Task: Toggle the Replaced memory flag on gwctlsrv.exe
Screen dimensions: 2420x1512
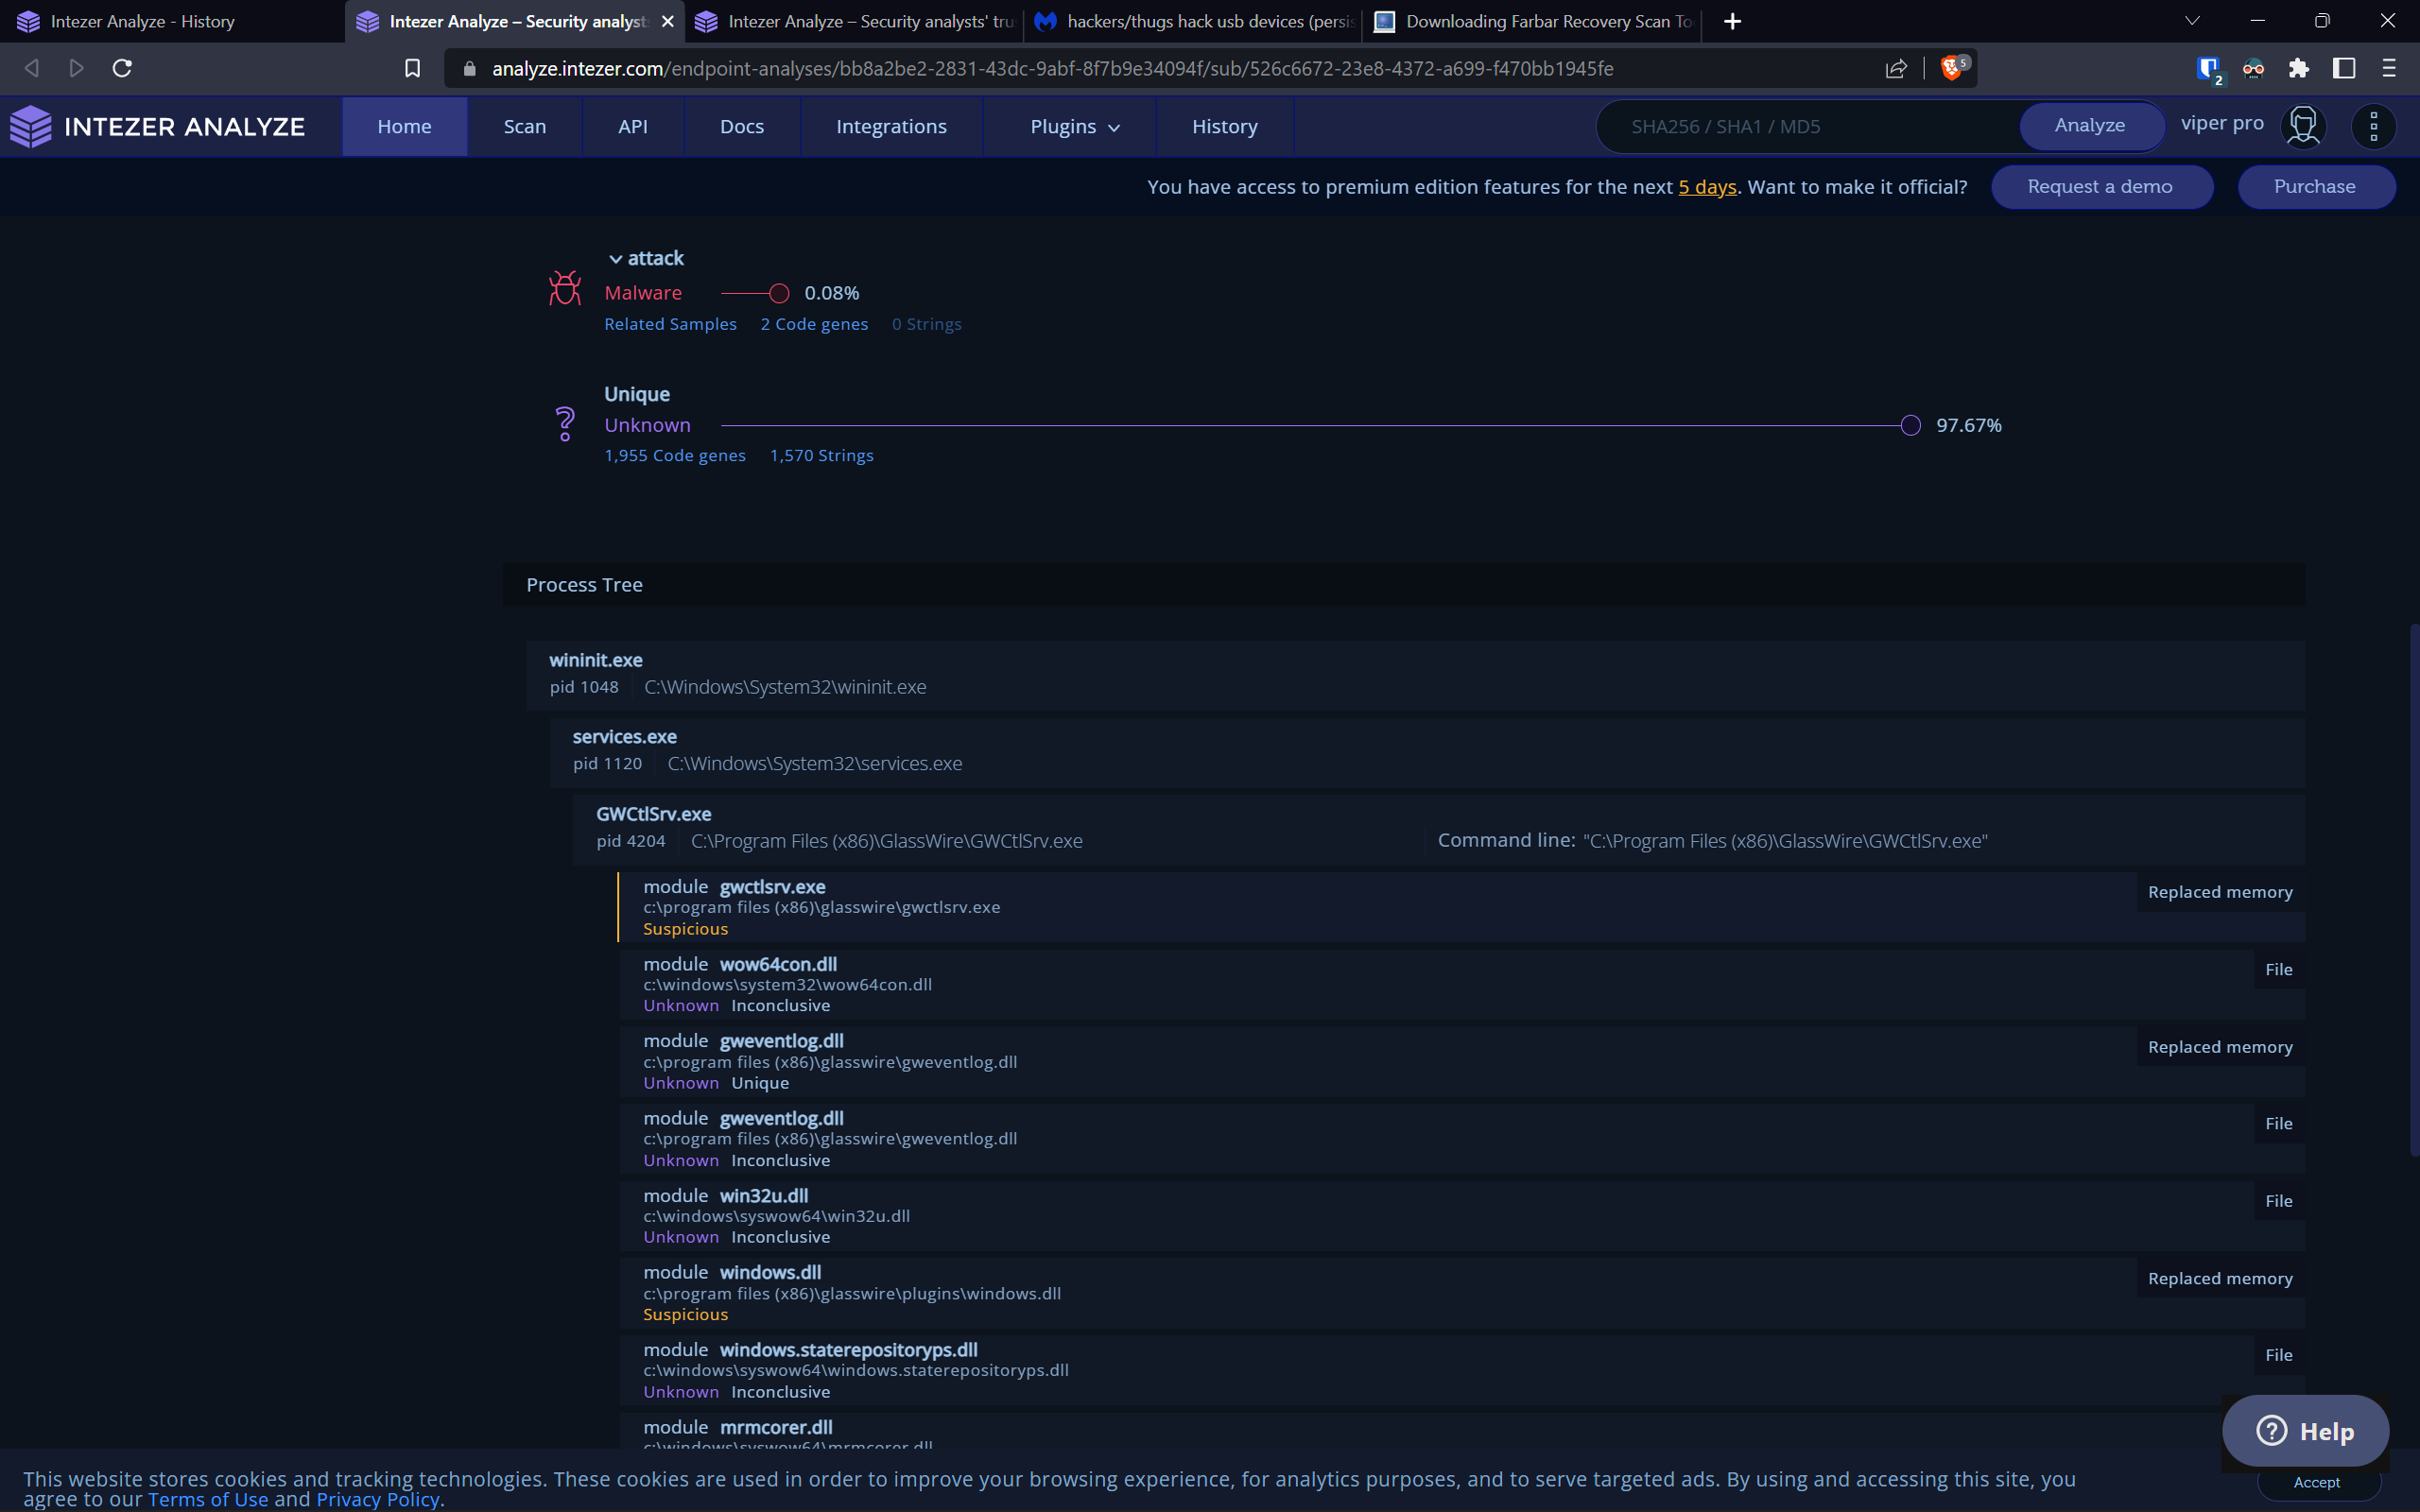Action: [x=2220, y=891]
